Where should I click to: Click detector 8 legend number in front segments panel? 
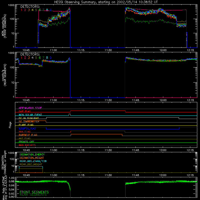[47, 10]
